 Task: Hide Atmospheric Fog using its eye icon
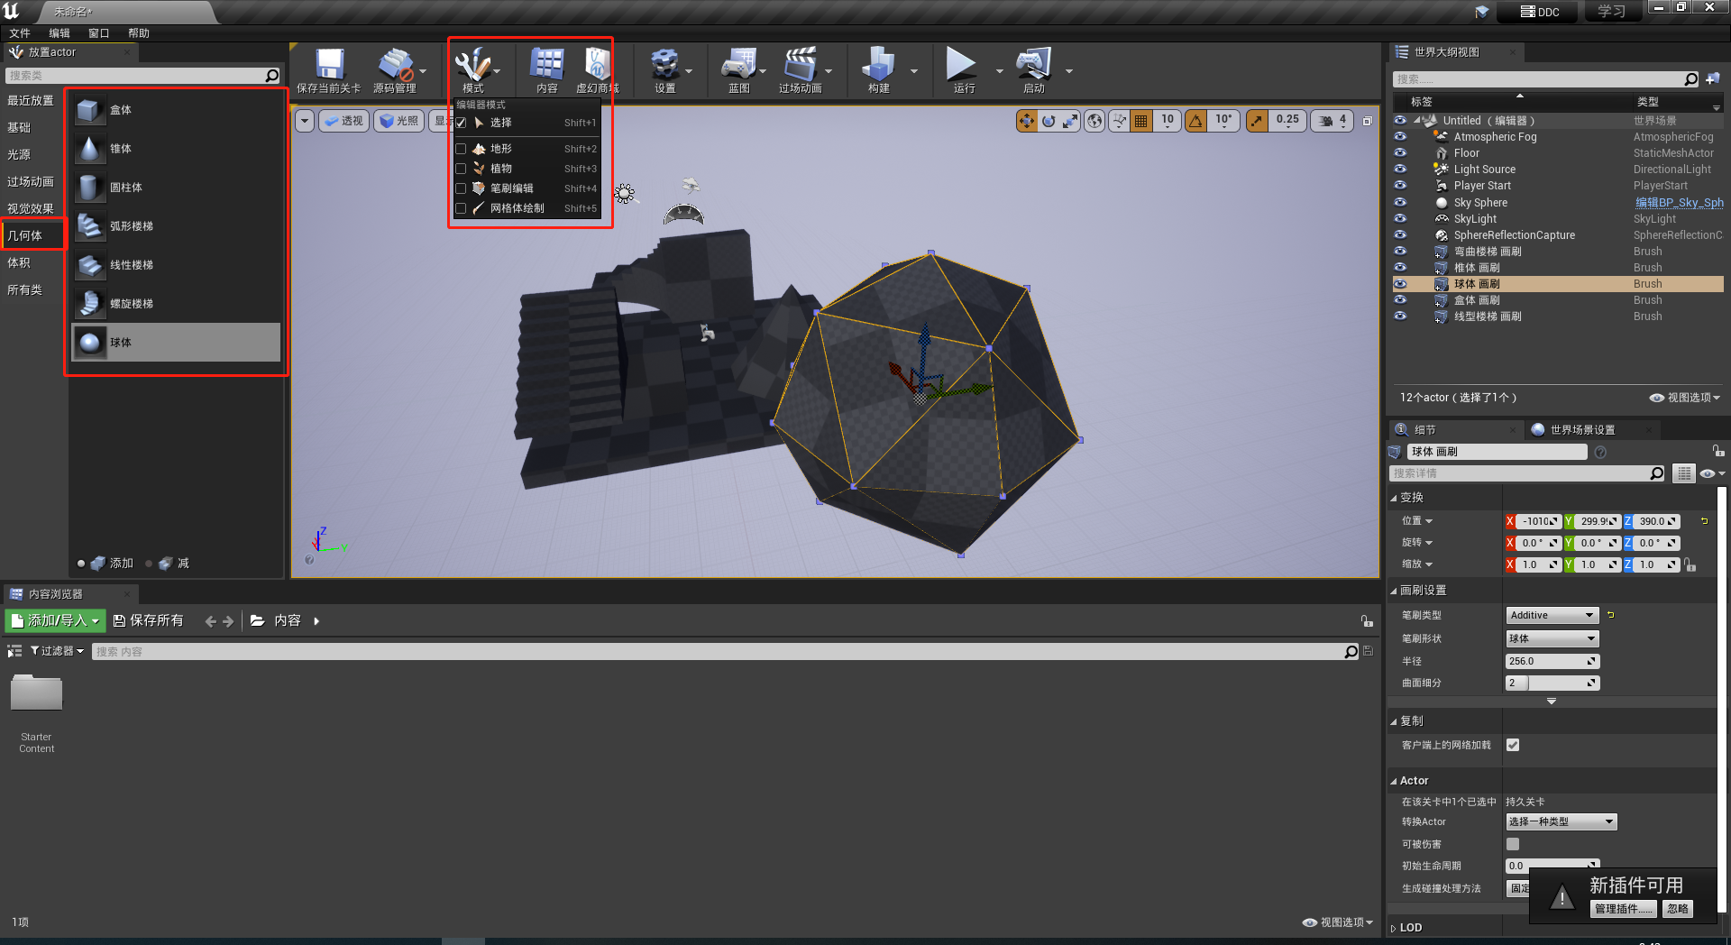[1400, 137]
